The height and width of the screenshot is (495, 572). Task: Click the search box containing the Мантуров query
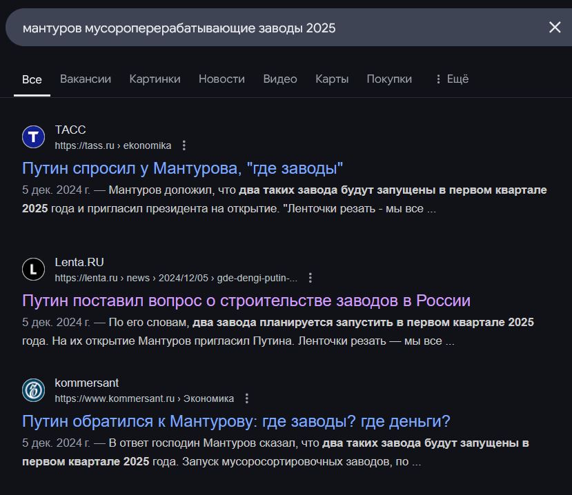tap(288, 28)
